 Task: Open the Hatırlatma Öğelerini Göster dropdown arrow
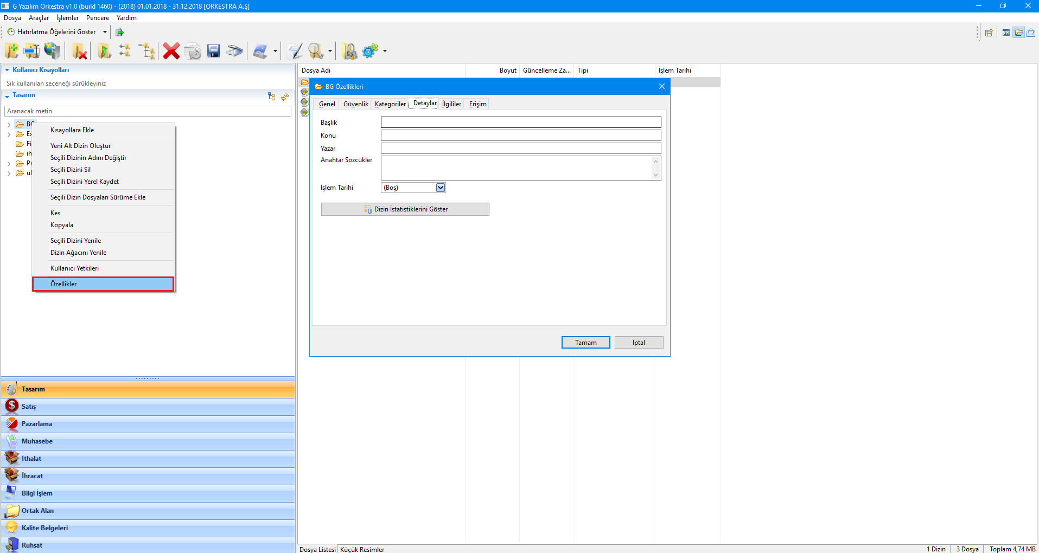tap(105, 32)
